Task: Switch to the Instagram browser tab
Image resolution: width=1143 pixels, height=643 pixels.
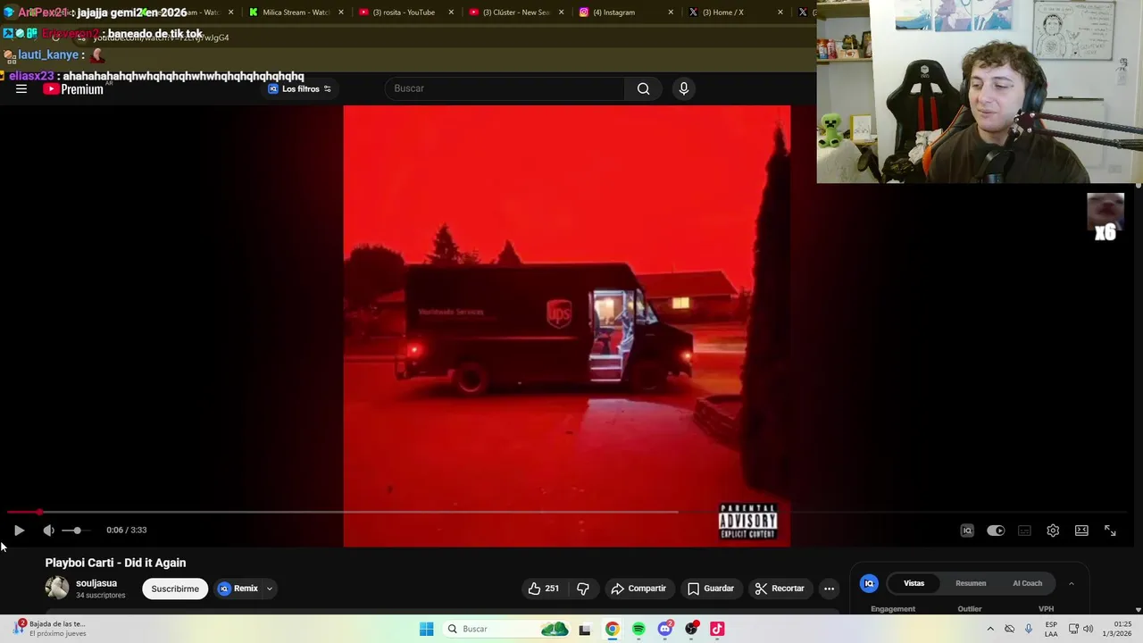Action: click(x=624, y=13)
